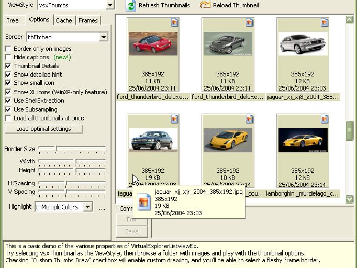The image size is (357, 268).
Task: Uncheck Thumbnail Details
Action: (8, 66)
